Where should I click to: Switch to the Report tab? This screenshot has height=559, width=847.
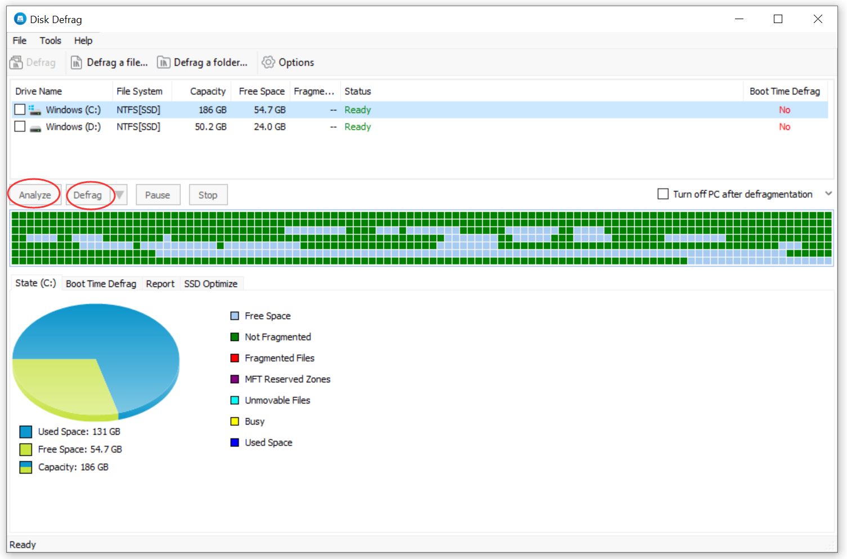click(160, 283)
